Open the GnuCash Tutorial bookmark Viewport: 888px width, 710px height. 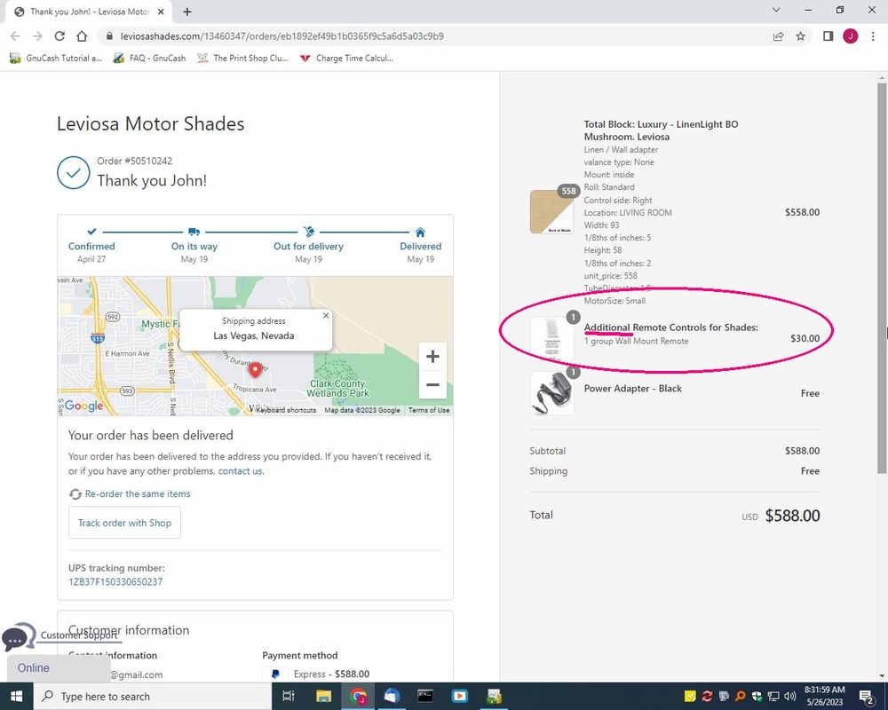pos(55,59)
